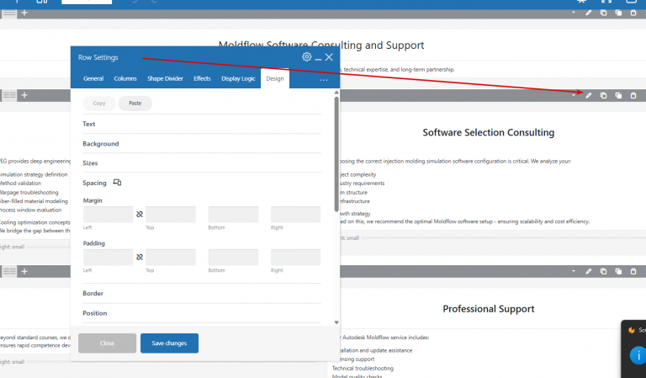Switch to the Columns tab
The height and width of the screenshot is (378, 646).
[x=125, y=78]
